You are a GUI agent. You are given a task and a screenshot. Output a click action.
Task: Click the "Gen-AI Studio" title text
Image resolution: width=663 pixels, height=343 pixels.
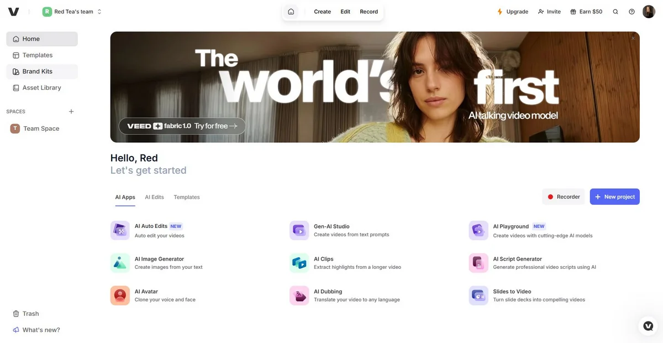(331, 226)
